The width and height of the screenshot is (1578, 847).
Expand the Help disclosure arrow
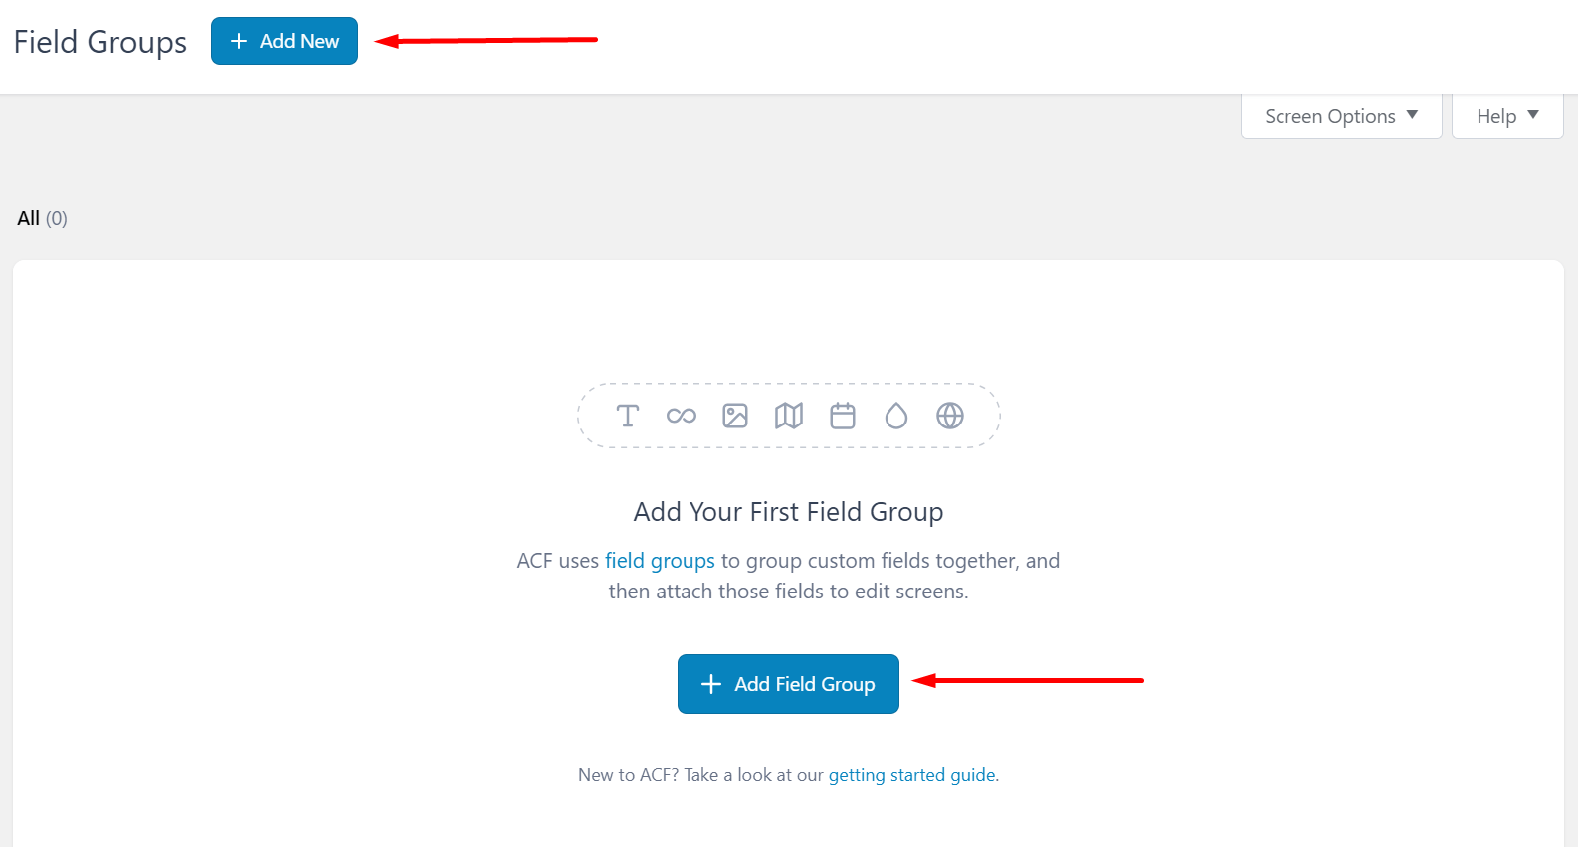coord(1533,116)
